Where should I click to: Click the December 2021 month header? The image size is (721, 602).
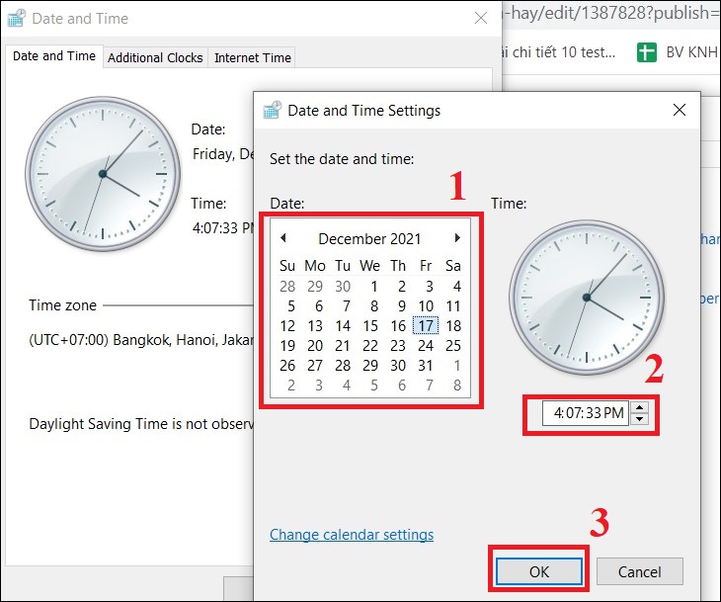[369, 239]
